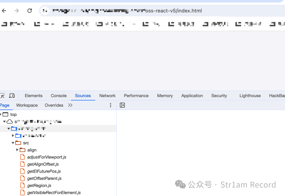The width and height of the screenshot is (285, 196).
Task: Collapse the top frame tree node
Action: click(1, 114)
